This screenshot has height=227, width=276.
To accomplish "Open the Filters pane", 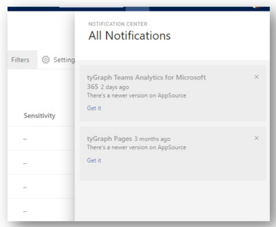I will click(x=20, y=60).
